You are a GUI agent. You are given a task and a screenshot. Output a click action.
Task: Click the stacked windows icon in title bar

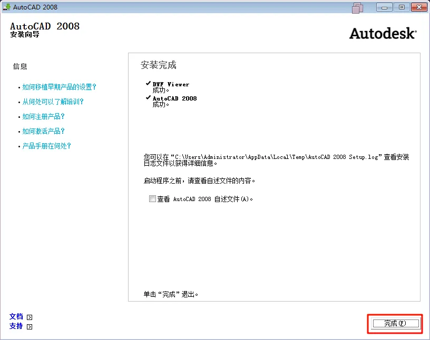(x=357, y=8)
